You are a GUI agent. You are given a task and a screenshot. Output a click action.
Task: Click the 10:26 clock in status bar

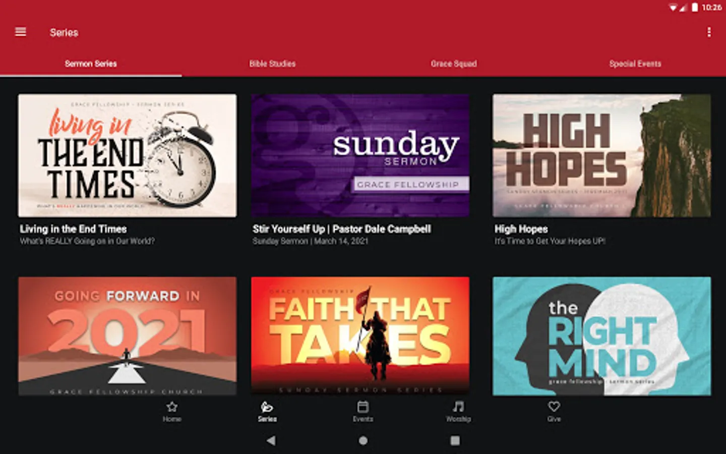711,7
